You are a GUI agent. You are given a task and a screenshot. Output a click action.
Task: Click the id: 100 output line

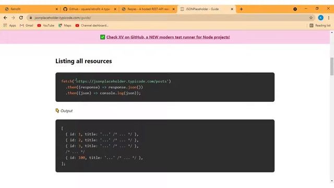point(104,158)
